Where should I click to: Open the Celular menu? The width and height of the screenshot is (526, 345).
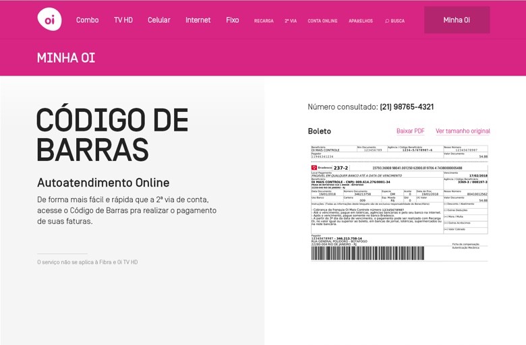click(159, 20)
